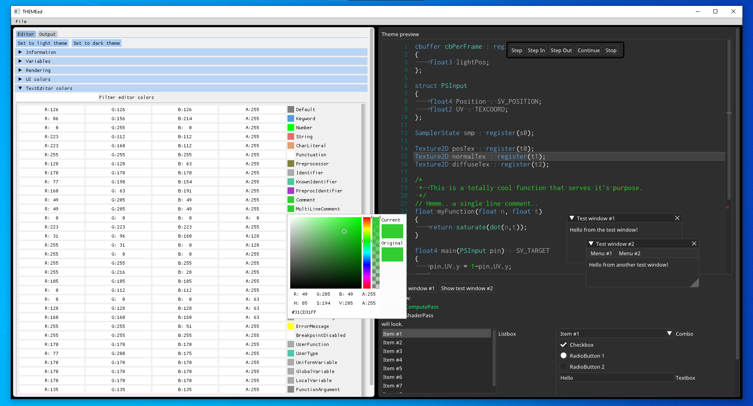Image resolution: width=753 pixels, height=406 pixels.
Task: Click the KnownIdentifier color swatch
Action: point(291,182)
